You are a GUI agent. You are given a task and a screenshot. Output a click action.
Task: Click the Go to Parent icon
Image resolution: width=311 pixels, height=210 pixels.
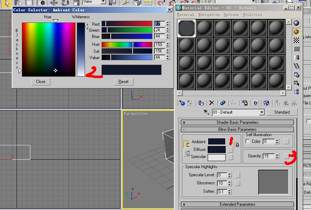pos(286,103)
